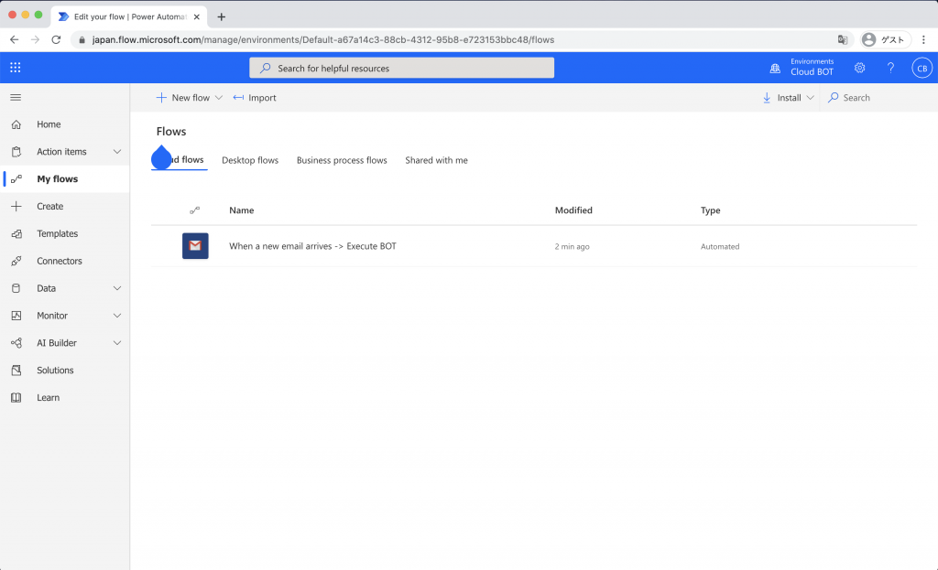Click the AI Builder icon

coord(16,343)
